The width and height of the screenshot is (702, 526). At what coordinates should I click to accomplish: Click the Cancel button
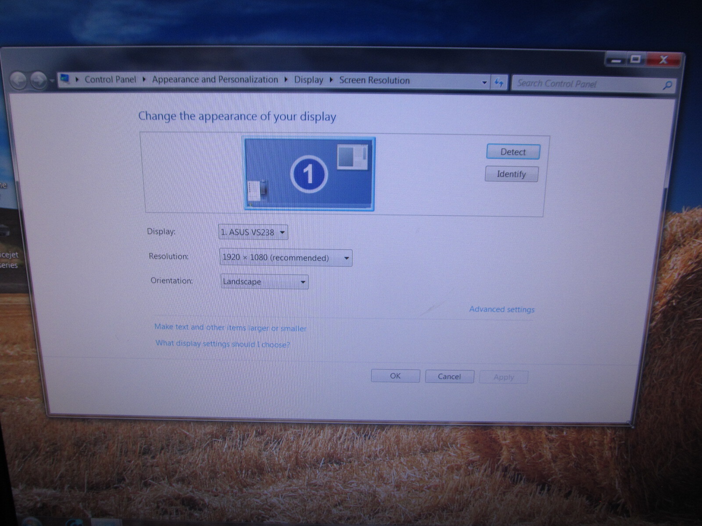[x=449, y=377]
